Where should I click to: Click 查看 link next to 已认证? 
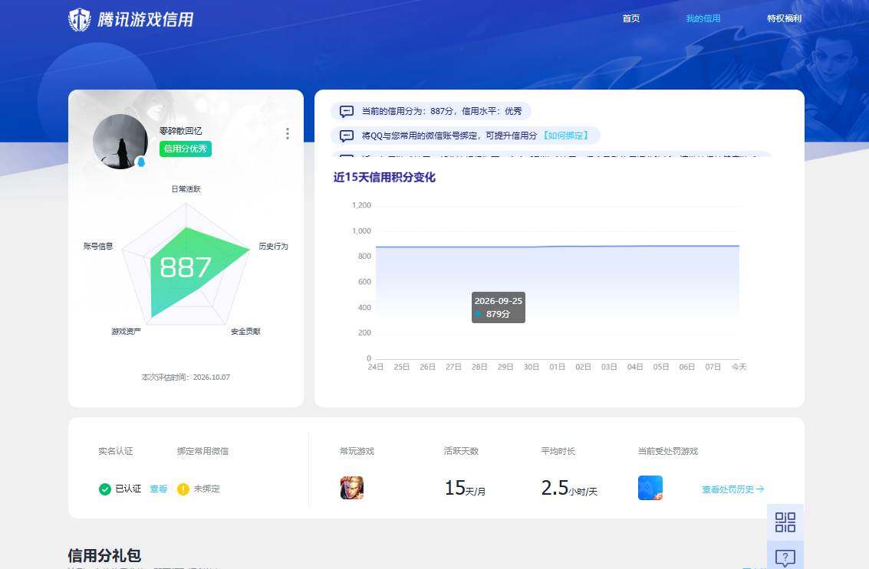coord(159,489)
